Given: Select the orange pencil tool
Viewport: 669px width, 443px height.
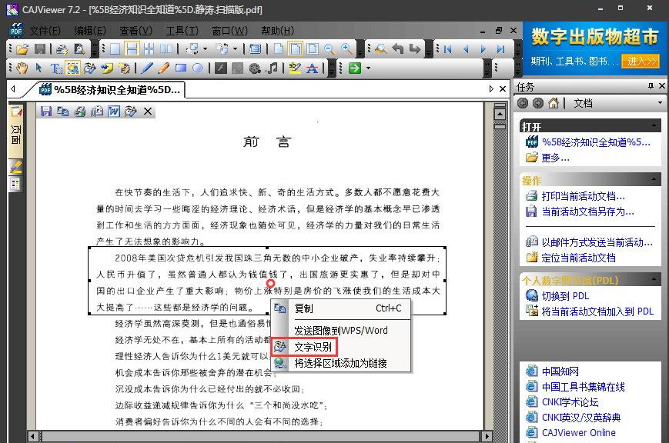Looking at the screenshot, I should (x=164, y=68).
